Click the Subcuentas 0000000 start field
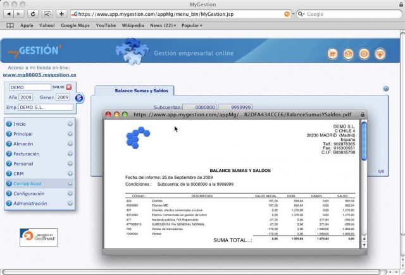 [199, 107]
